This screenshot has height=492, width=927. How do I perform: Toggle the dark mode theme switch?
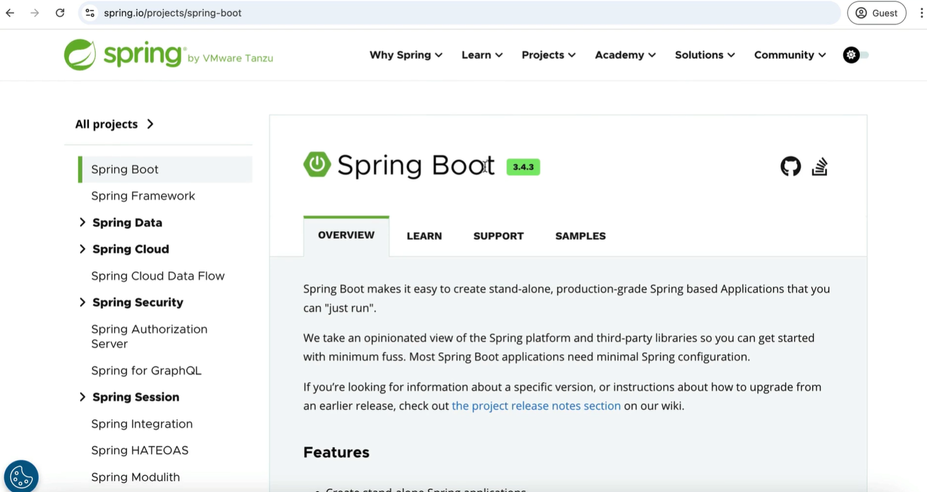856,55
